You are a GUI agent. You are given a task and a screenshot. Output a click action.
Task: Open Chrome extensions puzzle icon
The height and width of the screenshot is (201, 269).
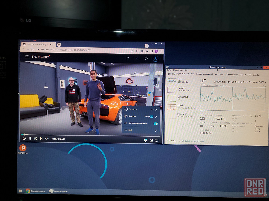(142, 51)
